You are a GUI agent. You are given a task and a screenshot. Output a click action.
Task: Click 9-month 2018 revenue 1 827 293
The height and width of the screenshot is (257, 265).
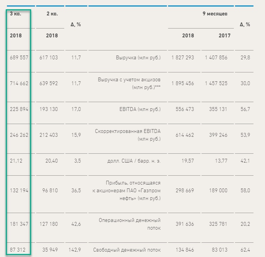[x=182, y=57]
